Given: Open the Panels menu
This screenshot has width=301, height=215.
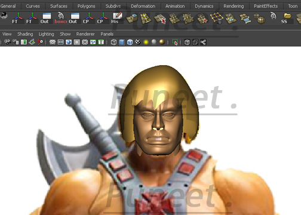Looking at the screenshot, I should pyautogui.click(x=107, y=34).
